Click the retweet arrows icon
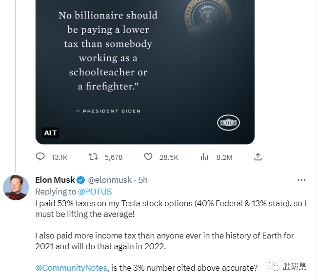This screenshot has height=280, width=316. tap(93, 157)
